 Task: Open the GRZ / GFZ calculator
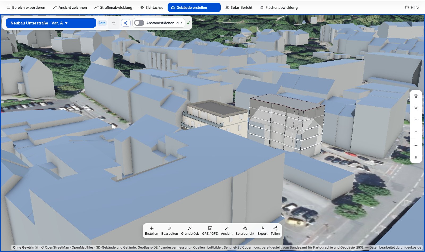coord(210,231)
